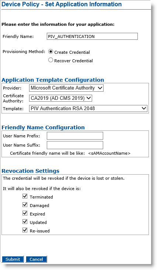Click the Friendly Name field containing PIV_AUTHENTICATION
This screenshot has width=157, height=270.
pyautogui.click(x=92, y=36)
